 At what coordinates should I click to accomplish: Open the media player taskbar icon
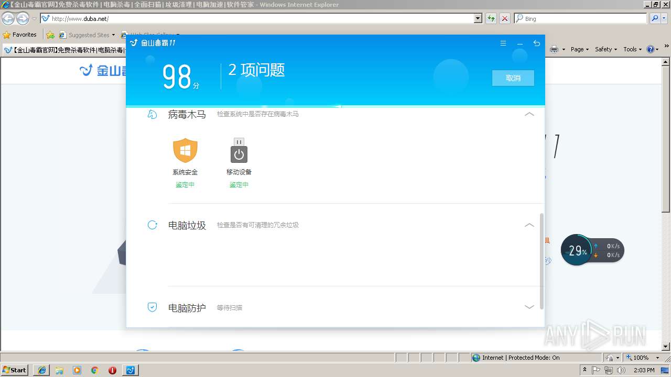click(77, 370)
